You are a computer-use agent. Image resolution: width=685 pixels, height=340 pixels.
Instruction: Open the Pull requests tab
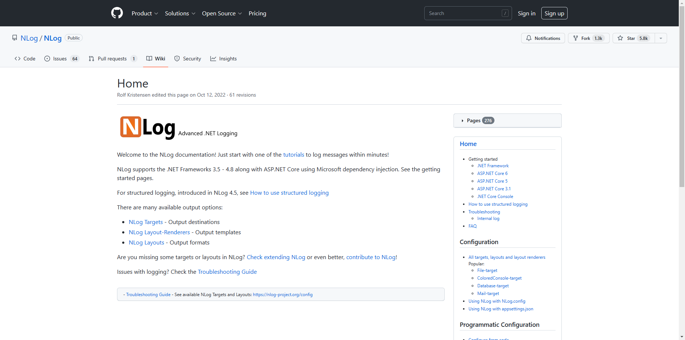113,59
